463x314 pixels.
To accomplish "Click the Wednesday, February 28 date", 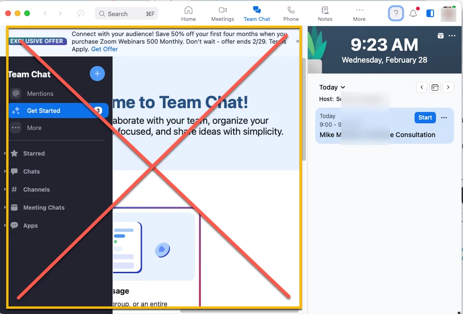I will pos(384,60).
